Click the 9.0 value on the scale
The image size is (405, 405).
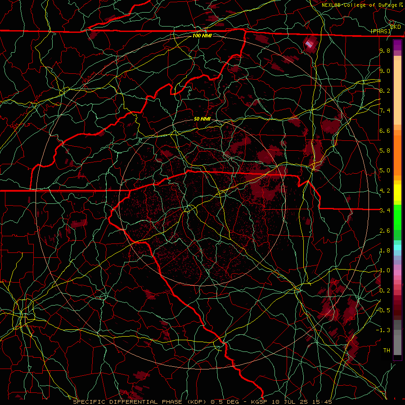point(385,71)
